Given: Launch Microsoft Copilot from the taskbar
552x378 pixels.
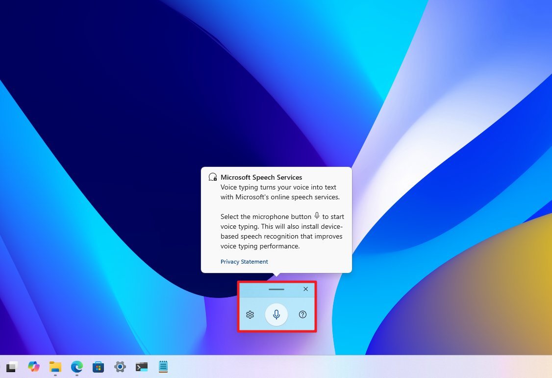Looking at the screenshot, I should (33, 367).
